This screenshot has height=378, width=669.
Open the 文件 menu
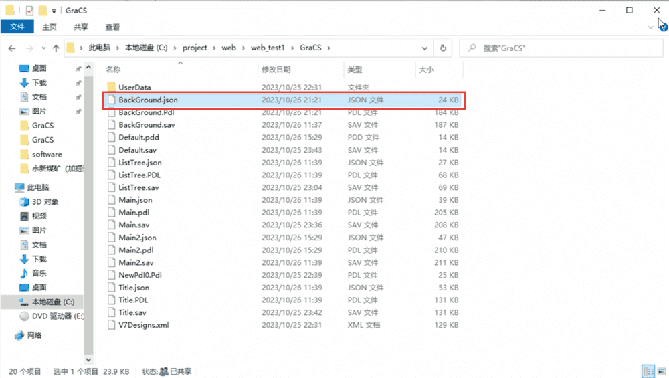coord(17,27)
